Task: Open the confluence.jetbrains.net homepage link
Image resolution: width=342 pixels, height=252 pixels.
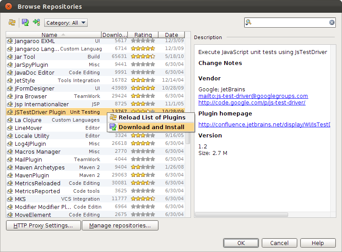Action: 264,125
